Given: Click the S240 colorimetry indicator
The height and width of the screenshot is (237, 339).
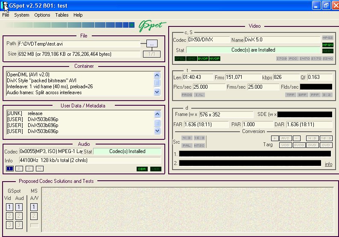Looking at the screenshot, I should (x=327, y=58).
